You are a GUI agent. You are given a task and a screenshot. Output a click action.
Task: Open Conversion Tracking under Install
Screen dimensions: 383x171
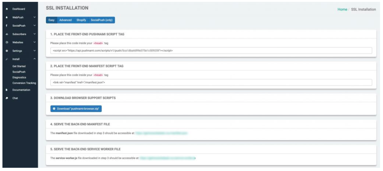pos(24,83)
